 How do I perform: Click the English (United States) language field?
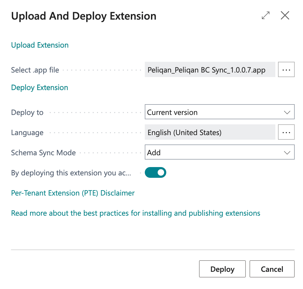pos(210,132)
